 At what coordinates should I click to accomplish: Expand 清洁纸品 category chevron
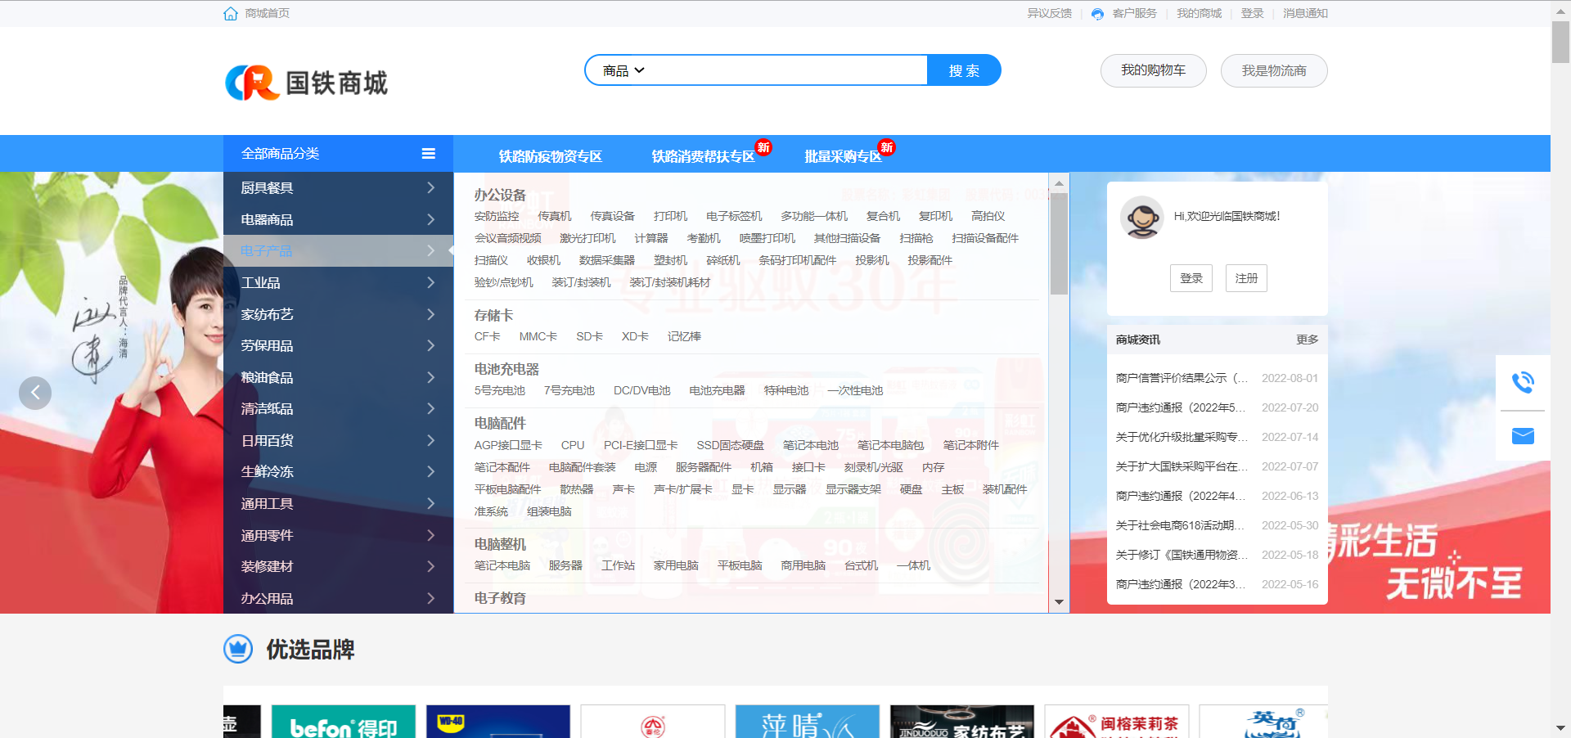pos(430,409)
